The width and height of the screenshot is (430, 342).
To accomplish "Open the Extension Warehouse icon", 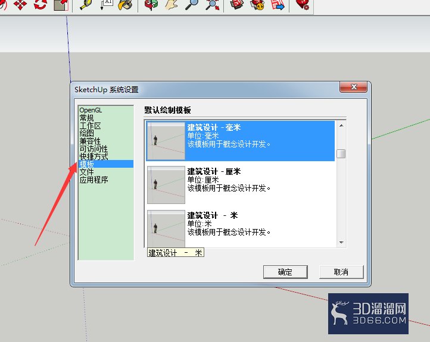I will 257,4.
